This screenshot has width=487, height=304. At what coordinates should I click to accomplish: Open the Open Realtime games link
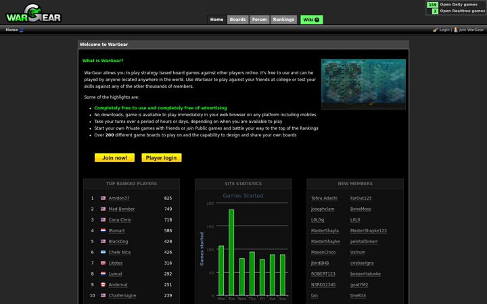(462, 11)
